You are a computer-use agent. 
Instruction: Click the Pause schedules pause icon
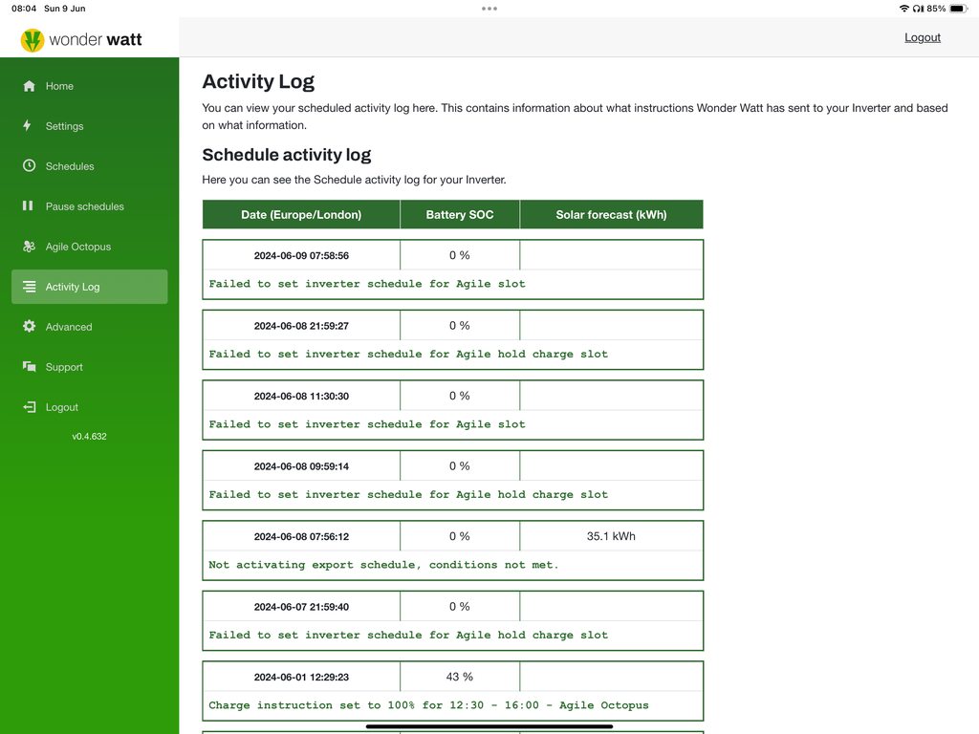tap(29, 206)
